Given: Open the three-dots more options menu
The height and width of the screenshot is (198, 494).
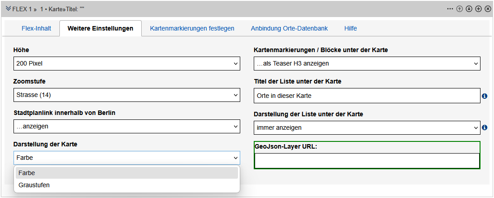Looking at the screenshot, I should tap(450, 9).
